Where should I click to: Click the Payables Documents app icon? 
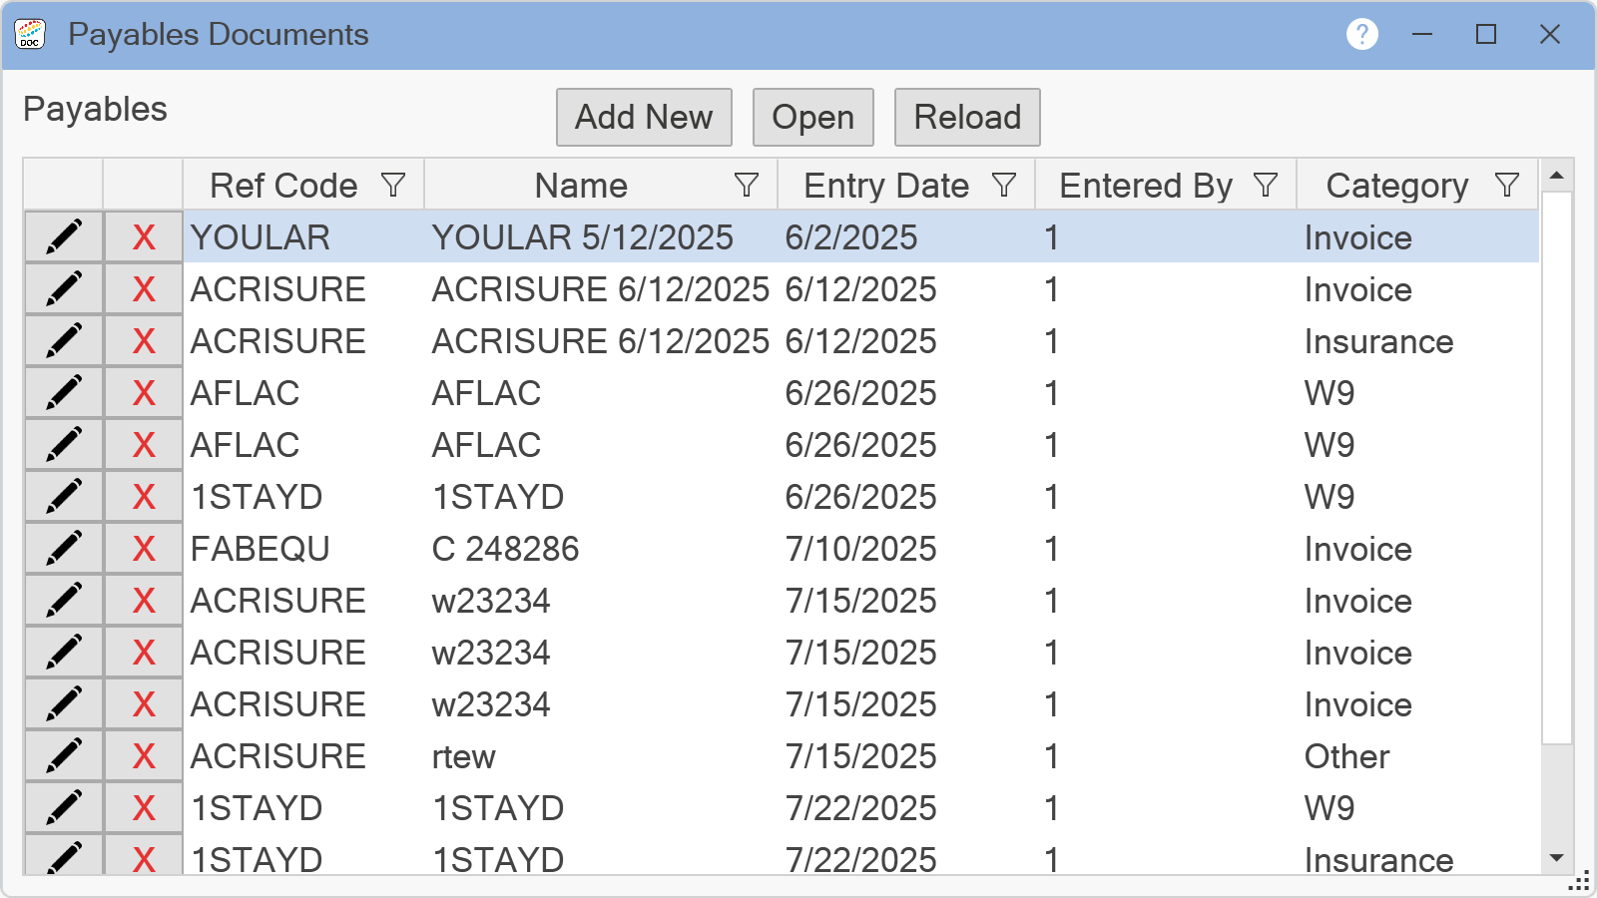30,35
